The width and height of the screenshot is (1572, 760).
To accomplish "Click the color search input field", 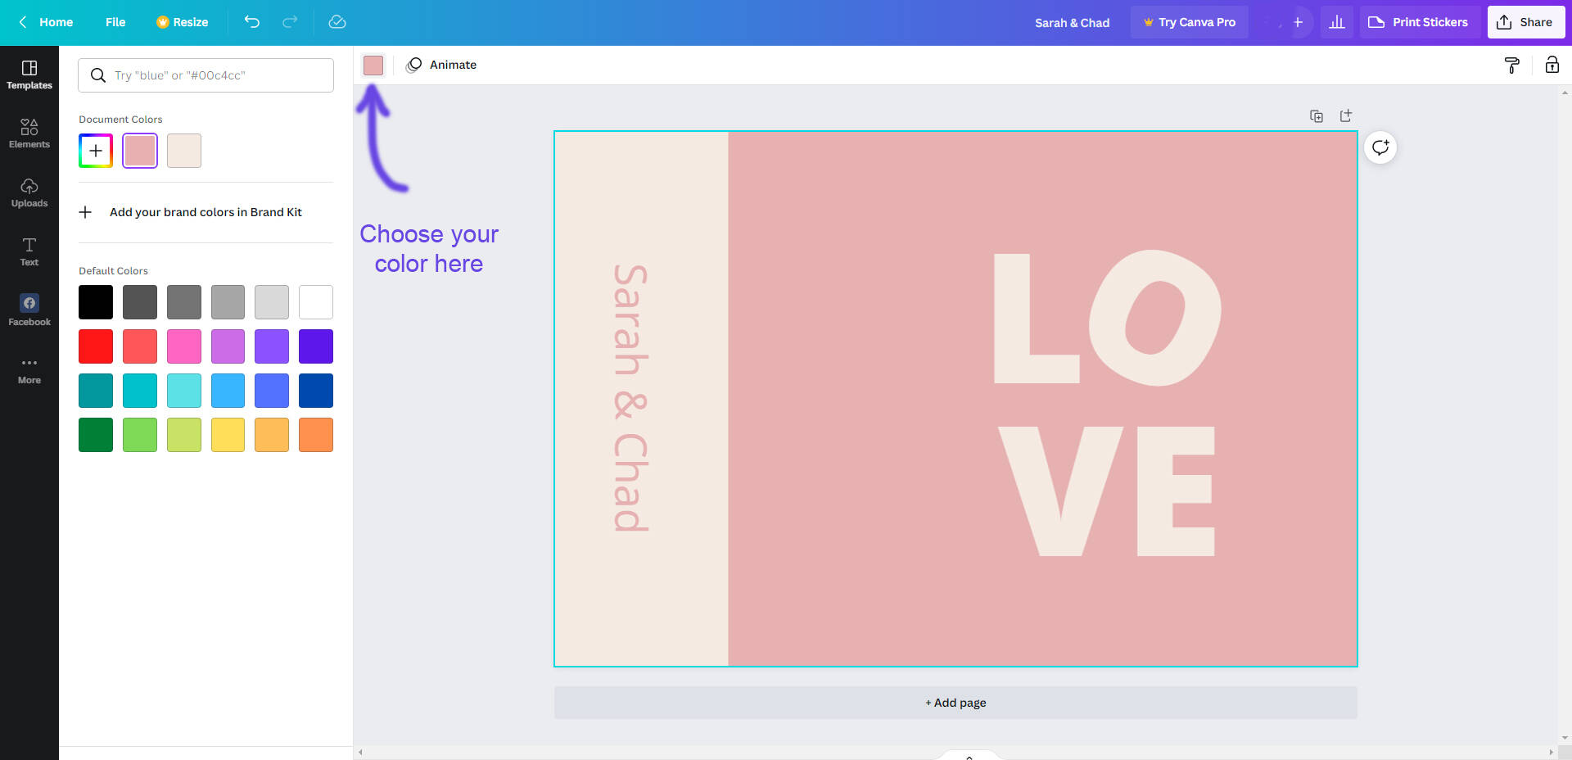I will coord(217,75).
